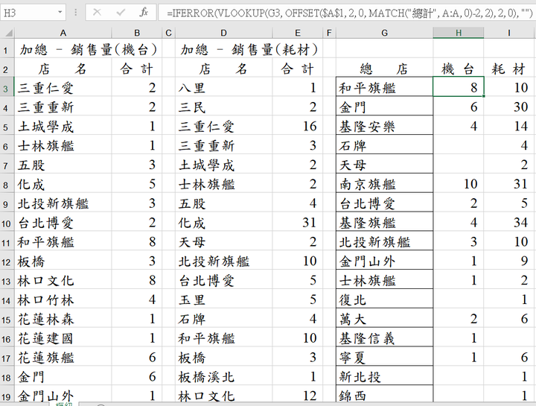Click selected cell H3 with value 8
Image resolution: width=536 pixels, height=406 pixels.
coord(459,87)
